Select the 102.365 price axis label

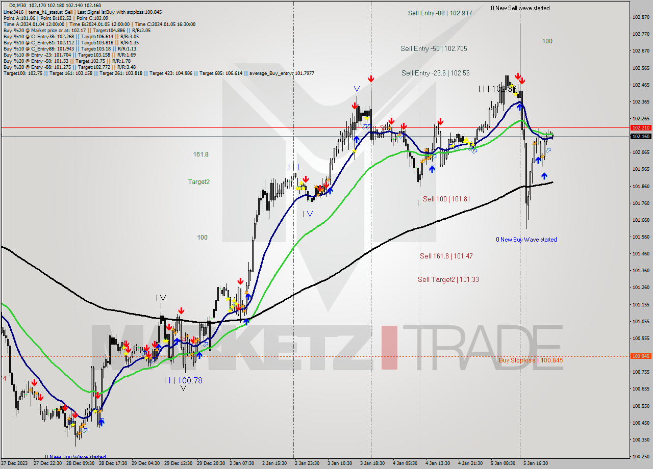[x=640, y=102]
